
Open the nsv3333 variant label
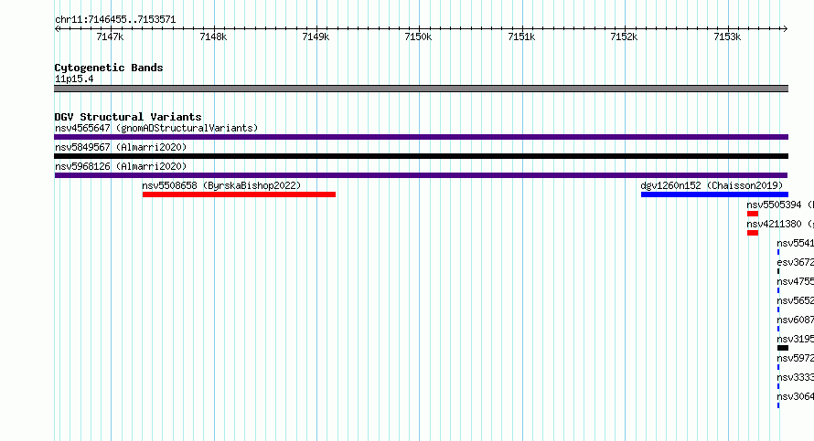pos(796,377)
